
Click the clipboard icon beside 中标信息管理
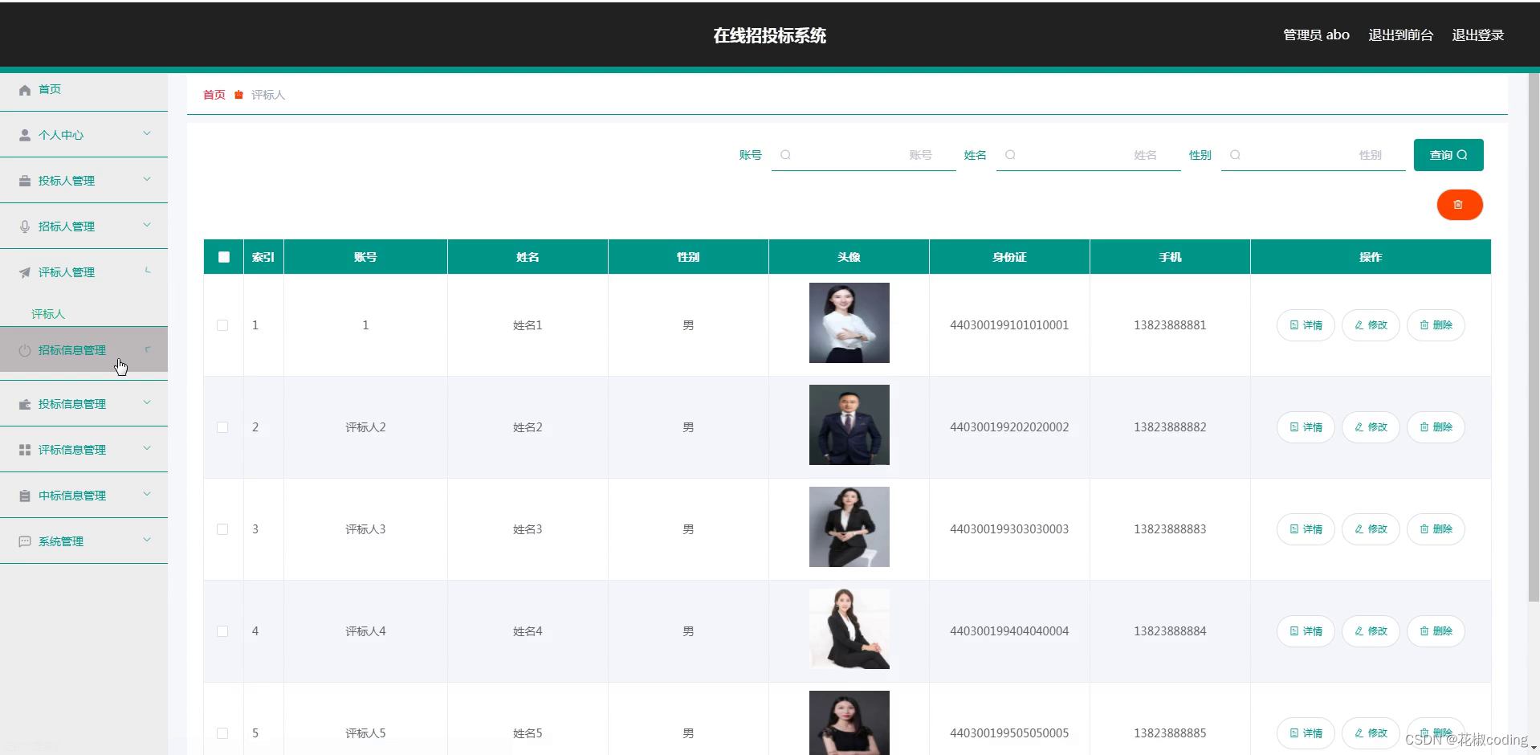click(25, 496)
